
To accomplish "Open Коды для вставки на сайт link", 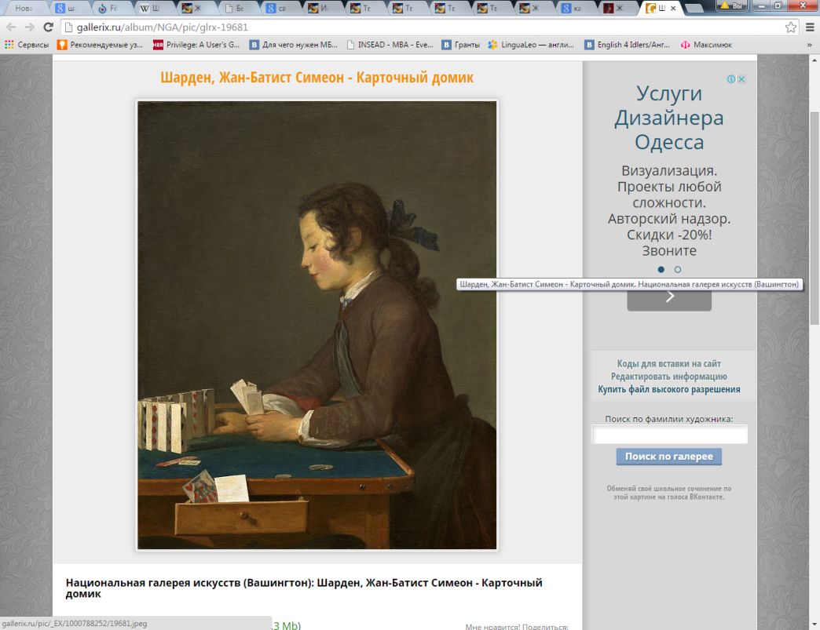I will tap(669, 363).
